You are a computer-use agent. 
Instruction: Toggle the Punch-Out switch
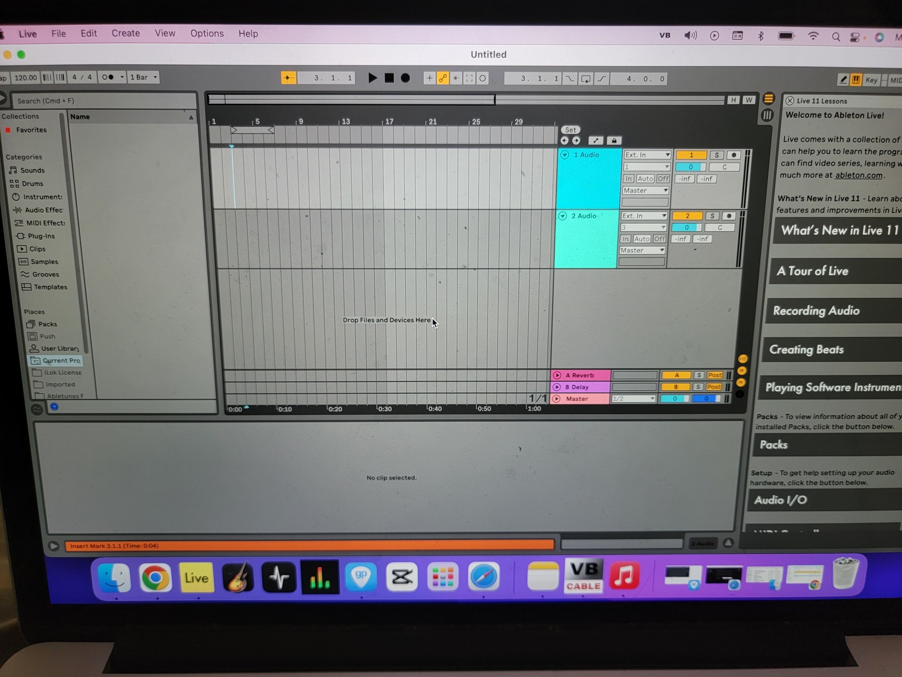click(602, 79)
